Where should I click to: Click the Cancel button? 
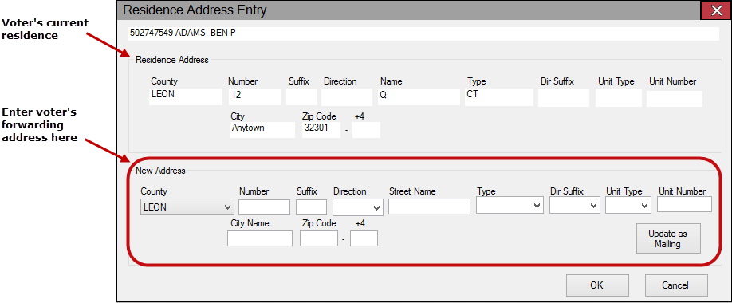pos(676,285)
